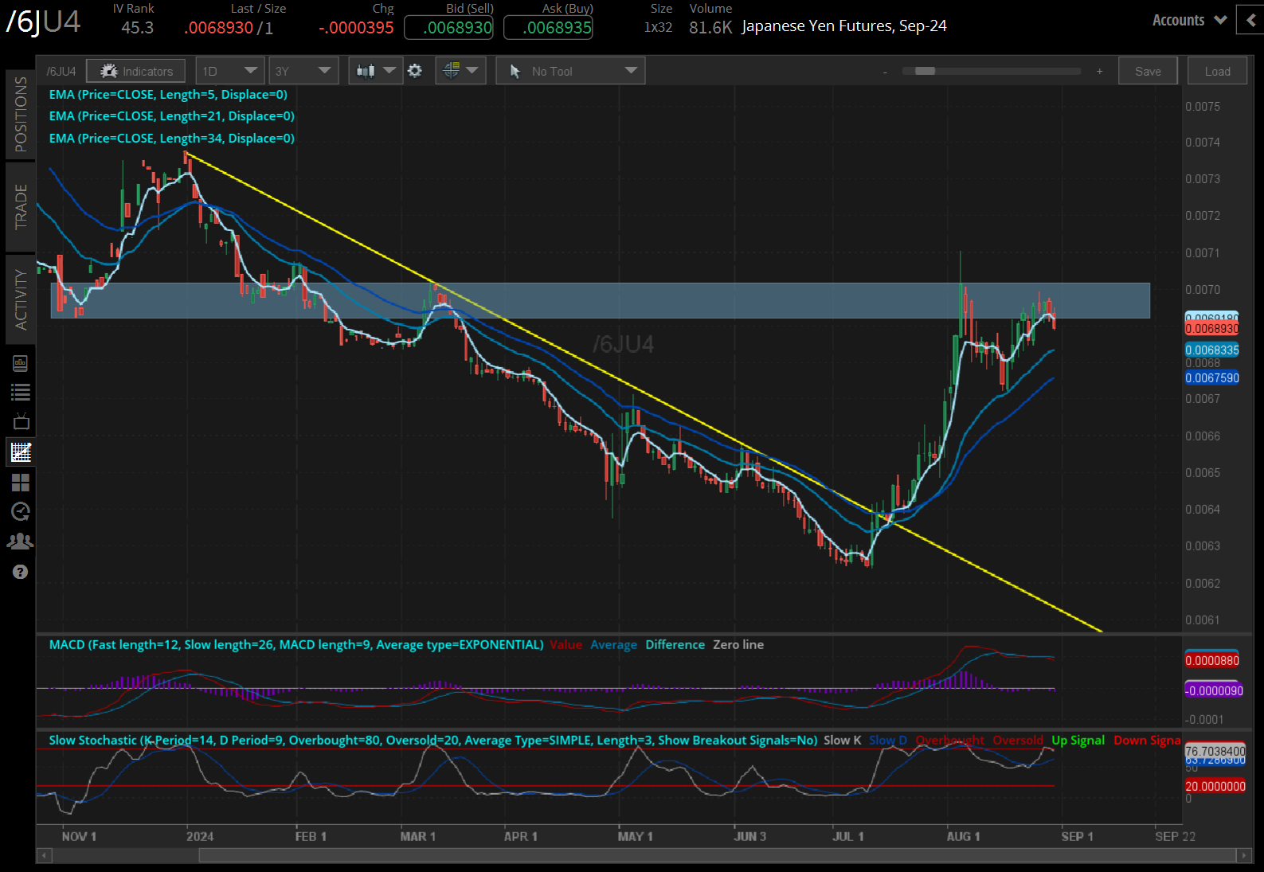Click the clock history icon in sidebar
The width and height of the screenshot is (1264, 872).
coord(21,512)
